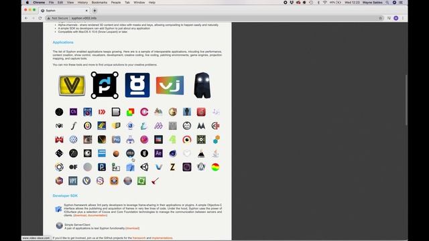Click the openFrameworks "OF" icon
Screen dimensions: 429x241
(x=73, y=167)
